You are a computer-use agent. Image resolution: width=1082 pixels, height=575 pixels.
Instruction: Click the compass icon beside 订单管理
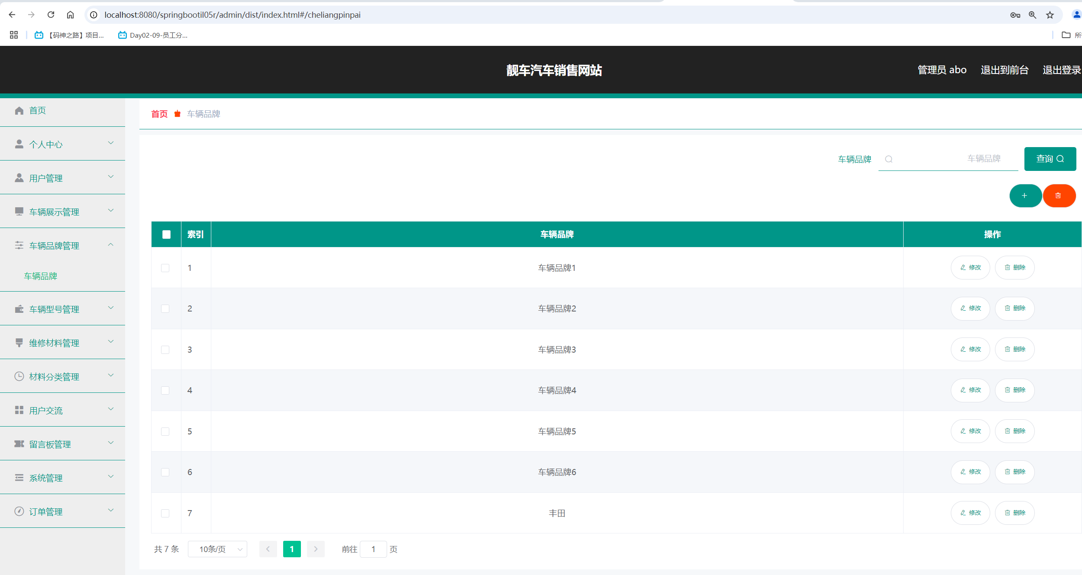[19, 511]
